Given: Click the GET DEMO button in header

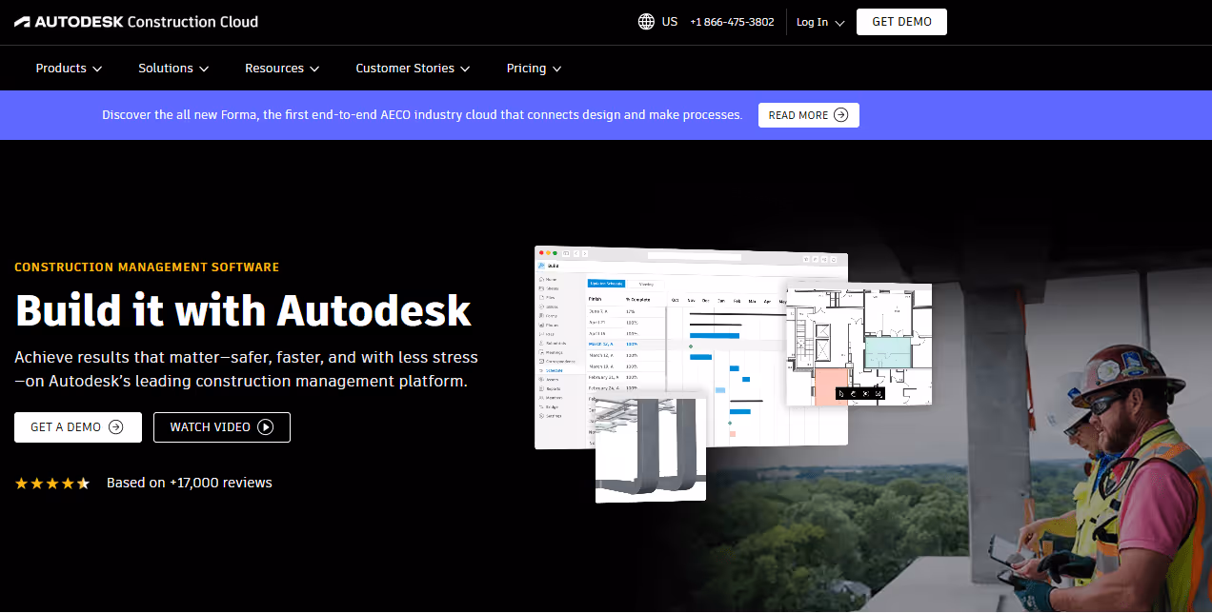Looking at the screenshot, I should click(901, 22).
